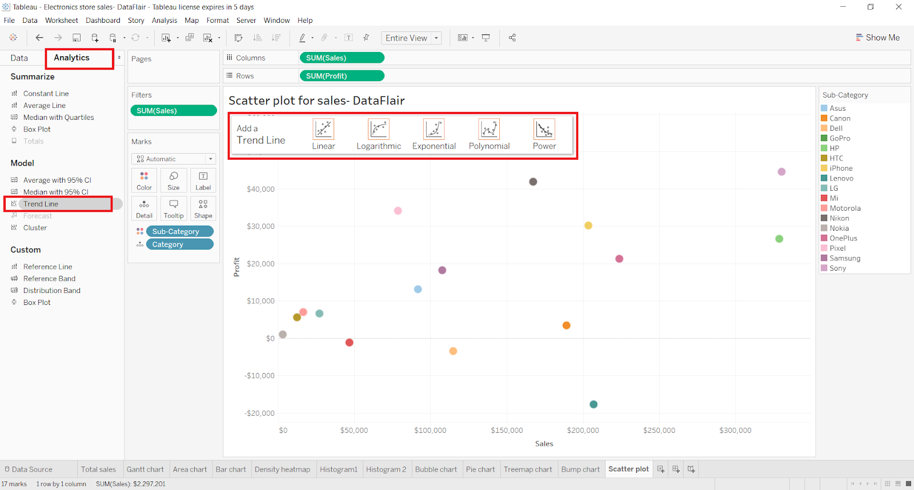Add a new data source icon
The image size is (914, 490).
pos(95,38)
